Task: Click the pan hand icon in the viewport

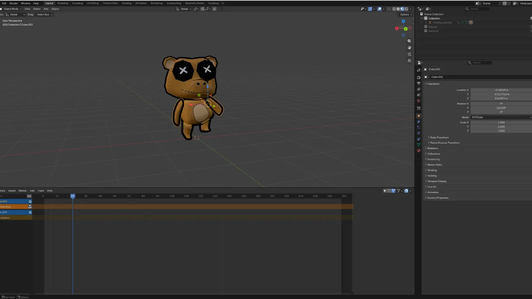Action: (409, 48)
